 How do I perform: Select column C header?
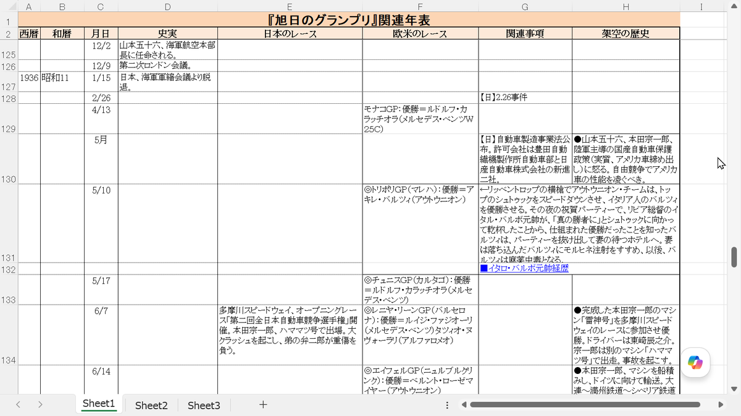click(x=101, y=7)
